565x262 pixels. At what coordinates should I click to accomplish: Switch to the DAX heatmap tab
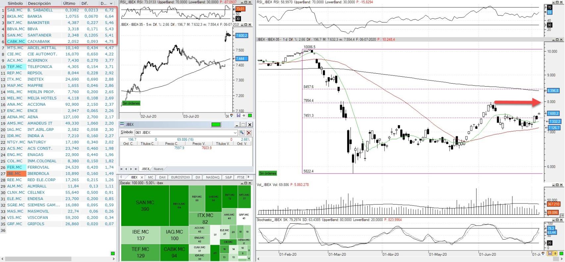click(162, 177)
